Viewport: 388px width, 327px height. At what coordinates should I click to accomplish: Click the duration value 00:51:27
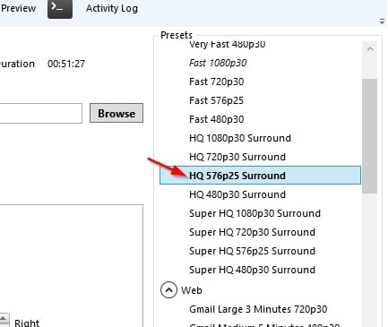(x=66, y=64)
